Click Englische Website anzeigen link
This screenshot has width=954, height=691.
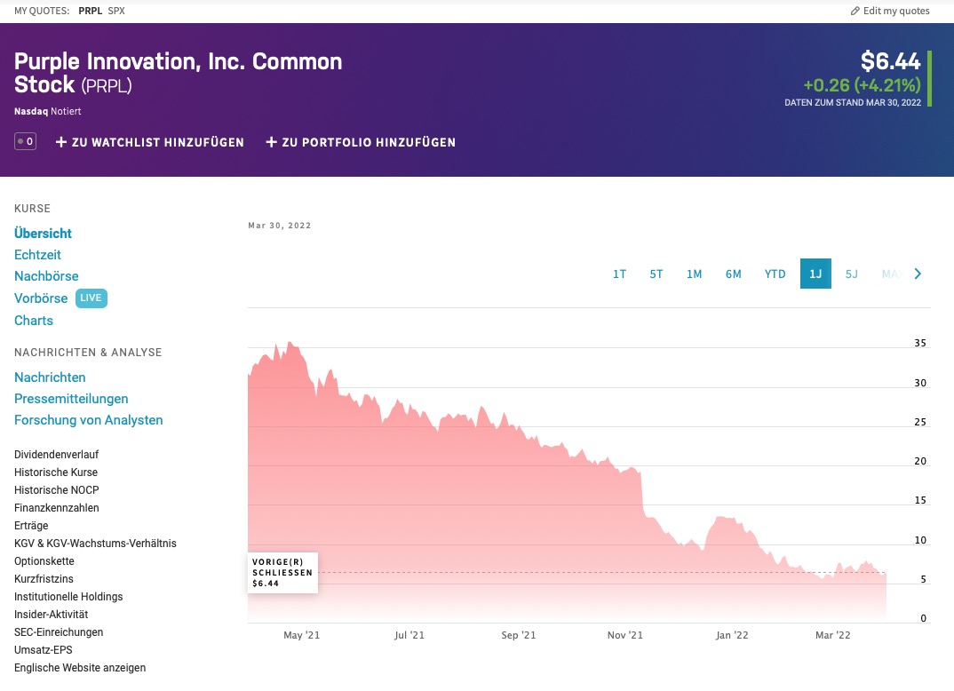tap(80, 668)
